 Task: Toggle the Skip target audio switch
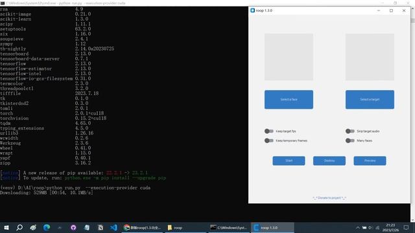point(350,131)
